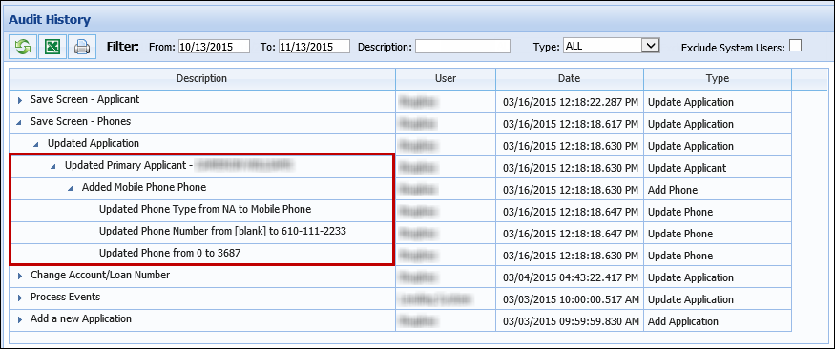Viewport: 835px width, 349px height.
Task: Click the User column header
Action: tap(446, 79)
